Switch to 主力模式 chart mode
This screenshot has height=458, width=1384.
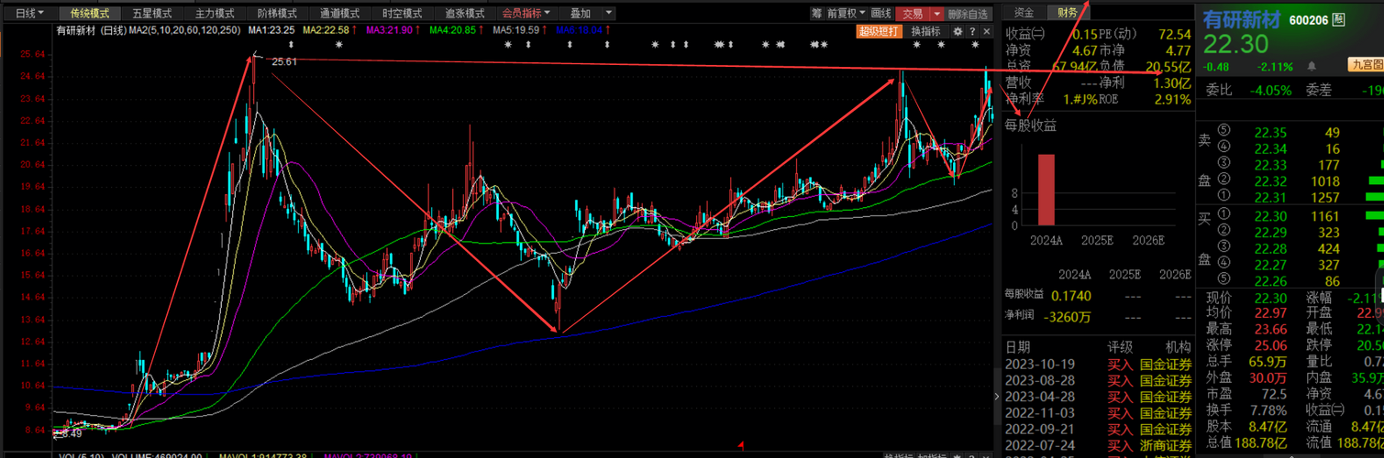215,14
